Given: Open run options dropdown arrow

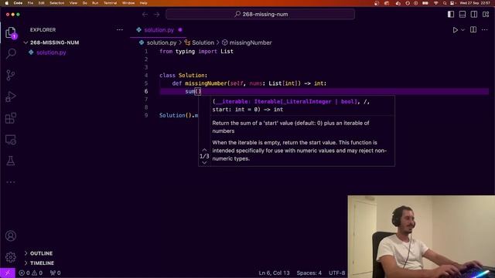Looking at the screenshot, I should 463,30.
